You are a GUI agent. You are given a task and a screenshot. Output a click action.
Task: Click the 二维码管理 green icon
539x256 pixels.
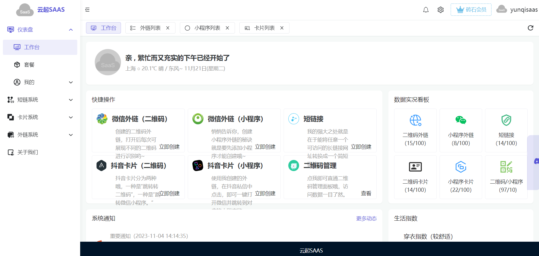(x=294, y=166)
